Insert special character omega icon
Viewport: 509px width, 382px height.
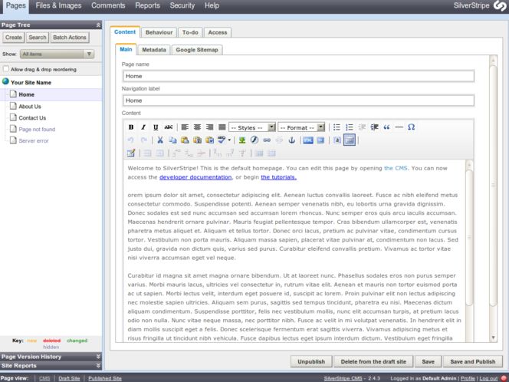(411, 127)
